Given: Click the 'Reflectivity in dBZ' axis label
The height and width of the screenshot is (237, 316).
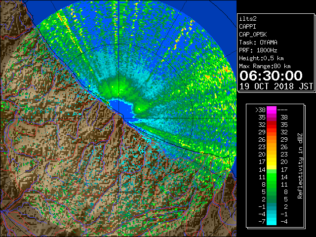Looking at the screenshot, I should [x=300, y=166].
